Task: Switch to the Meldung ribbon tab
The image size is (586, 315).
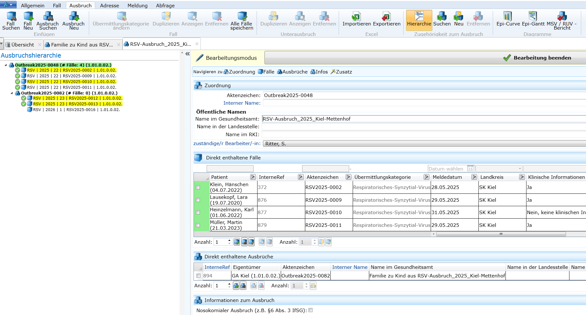Action: click(x=138, y=5)
